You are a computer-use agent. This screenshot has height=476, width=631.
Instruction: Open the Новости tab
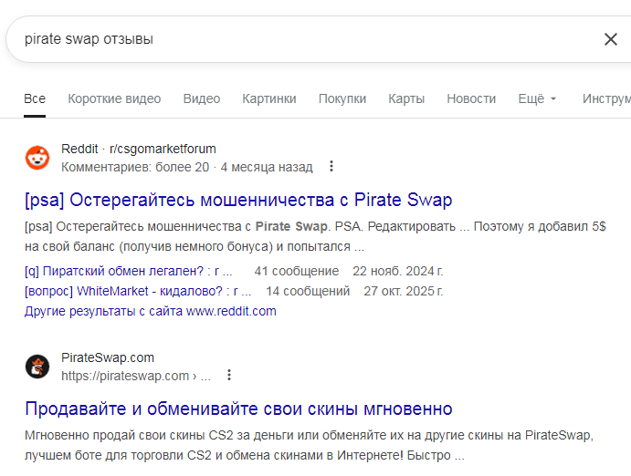point(471,98)
